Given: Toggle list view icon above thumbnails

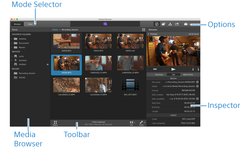Looking at the screenshot, I should [x=144, y=30].
